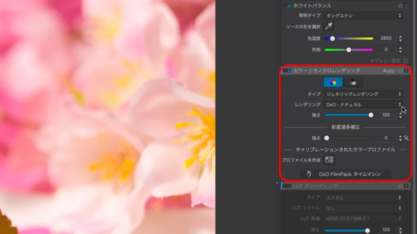Click the create color profile icon

click(329, 160)
